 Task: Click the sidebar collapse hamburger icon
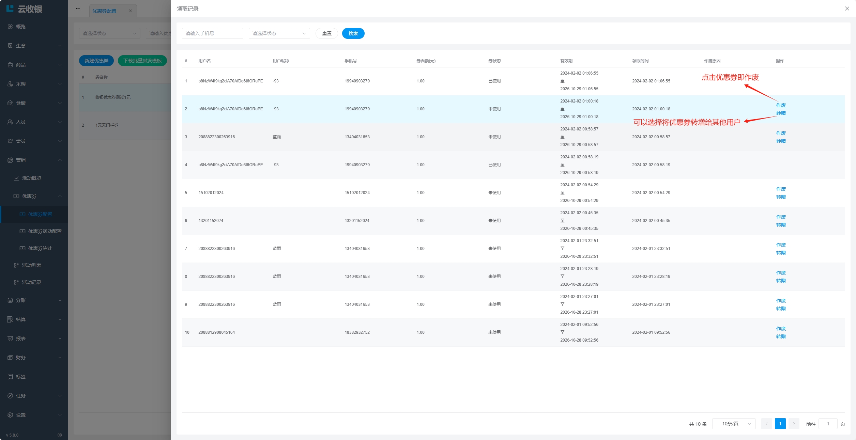coord(78,9)
